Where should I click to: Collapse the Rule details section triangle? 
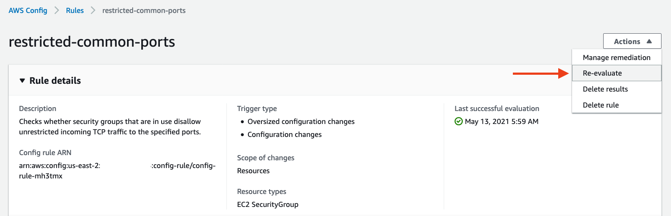pyautogui.click(x=22, y=81)
